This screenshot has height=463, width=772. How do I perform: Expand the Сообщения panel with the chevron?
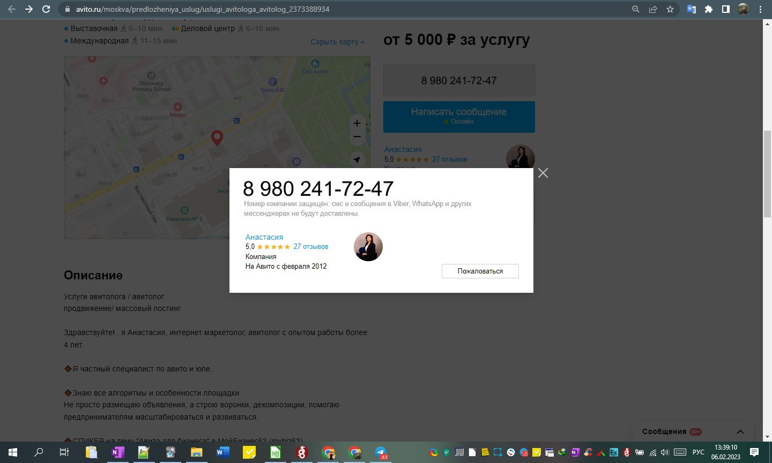(x=740, y=431)
